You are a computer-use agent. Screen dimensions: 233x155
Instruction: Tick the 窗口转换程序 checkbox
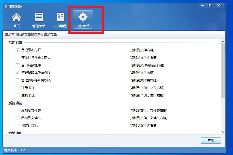point(18,65)
